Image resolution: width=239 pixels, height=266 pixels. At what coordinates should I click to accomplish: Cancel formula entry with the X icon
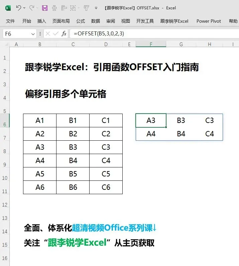coord(48,34)
